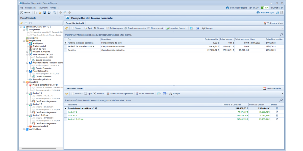Click Elimina X icon in Progetti toolbar
The image size is (303, 151).
[95, 28]
